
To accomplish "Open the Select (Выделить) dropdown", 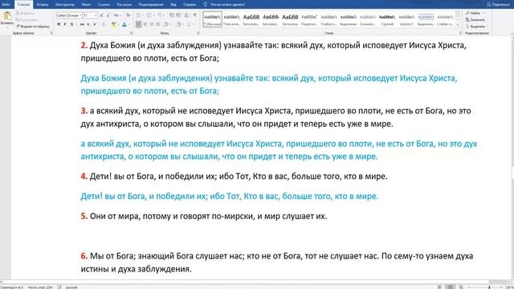I will 476,26.
